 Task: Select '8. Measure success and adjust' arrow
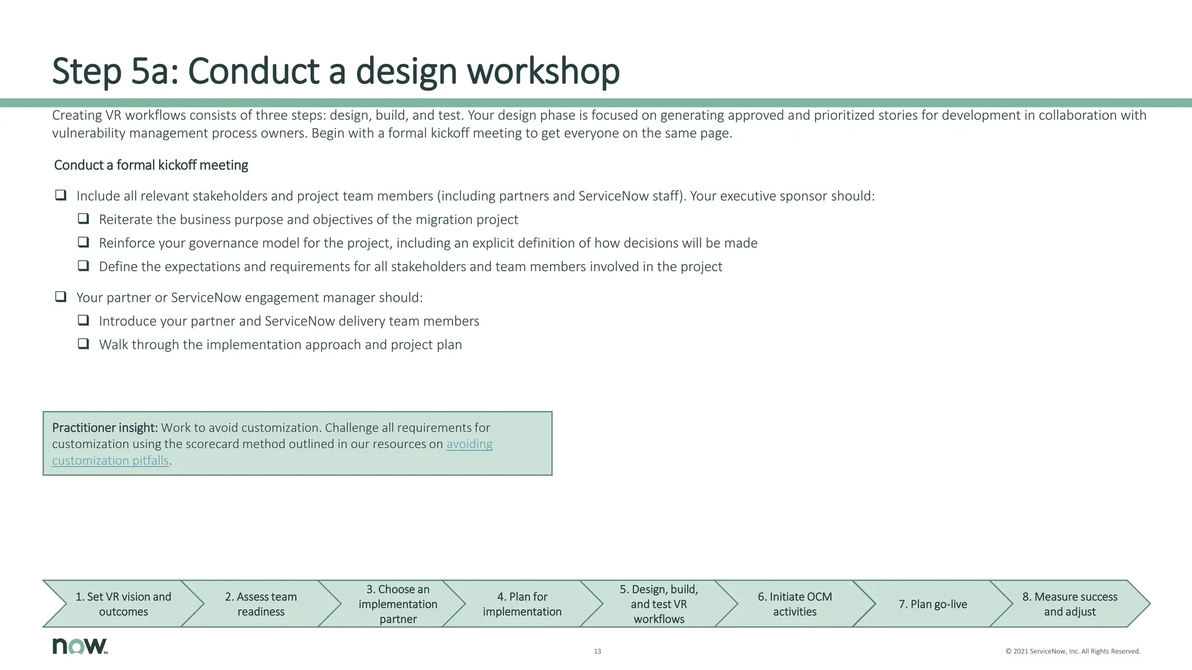click(x=1069, y=604)
